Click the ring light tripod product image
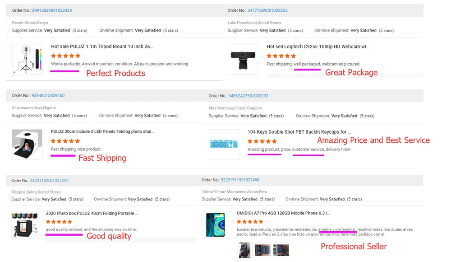This screenshot has width=451, height=262. click(28, 59)
